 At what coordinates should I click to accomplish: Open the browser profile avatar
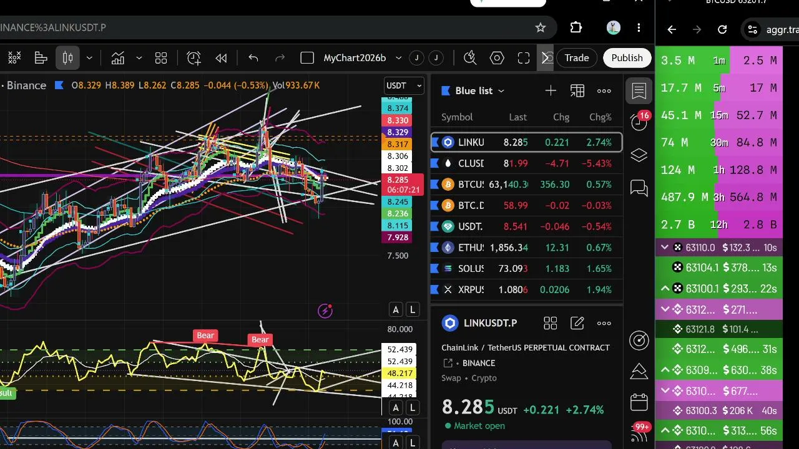613,27
